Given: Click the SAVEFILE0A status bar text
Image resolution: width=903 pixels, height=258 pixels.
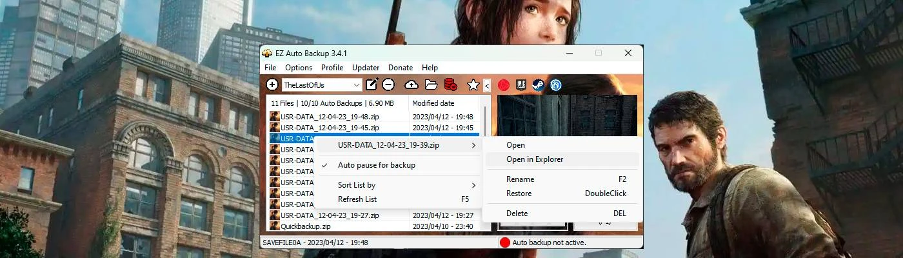Looking at the screenshot, I should (315, 243).
